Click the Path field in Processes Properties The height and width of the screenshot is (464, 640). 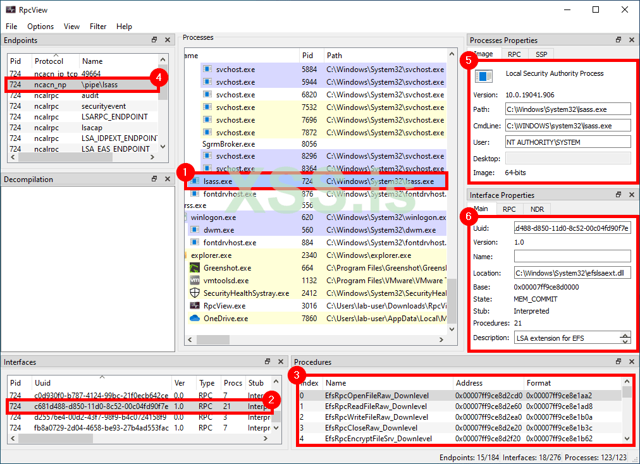click(x=568, y=109)
